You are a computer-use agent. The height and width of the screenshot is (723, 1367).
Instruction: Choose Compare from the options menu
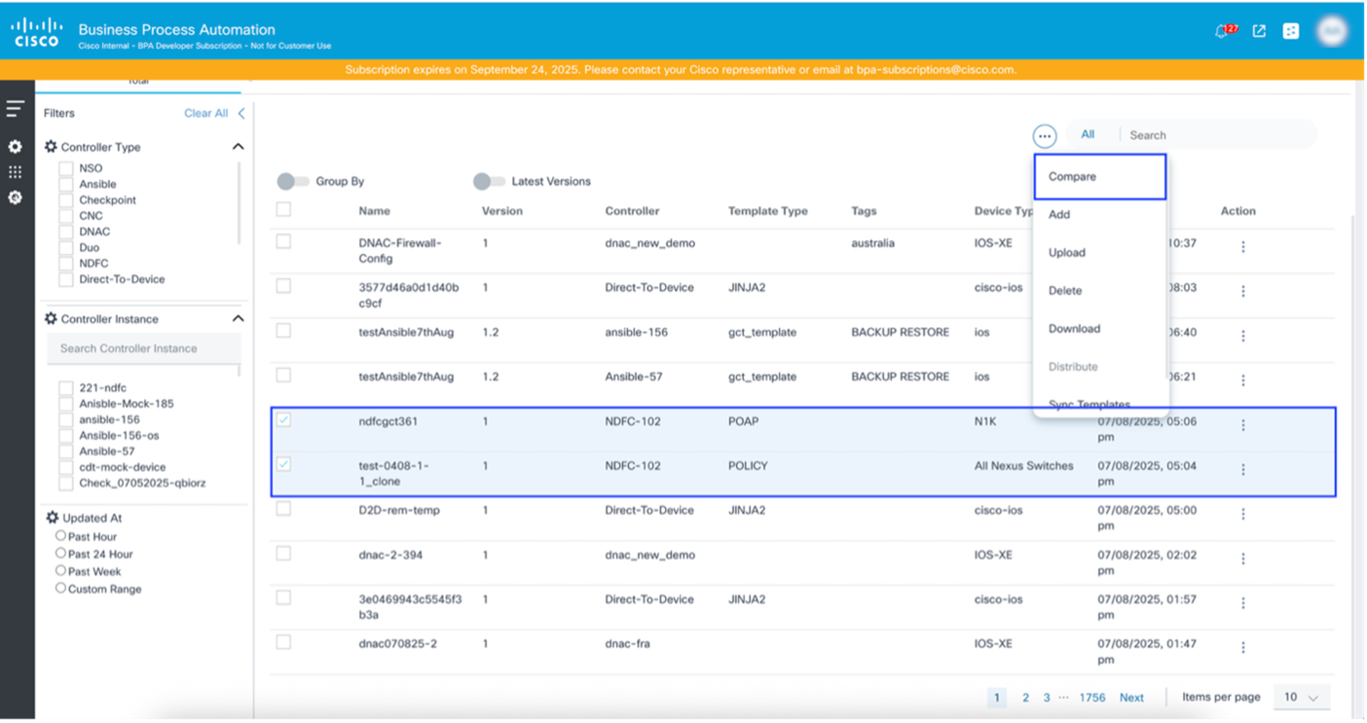1099,177
